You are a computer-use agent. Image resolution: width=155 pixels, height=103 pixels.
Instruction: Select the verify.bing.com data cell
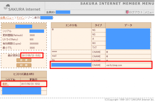128,65
